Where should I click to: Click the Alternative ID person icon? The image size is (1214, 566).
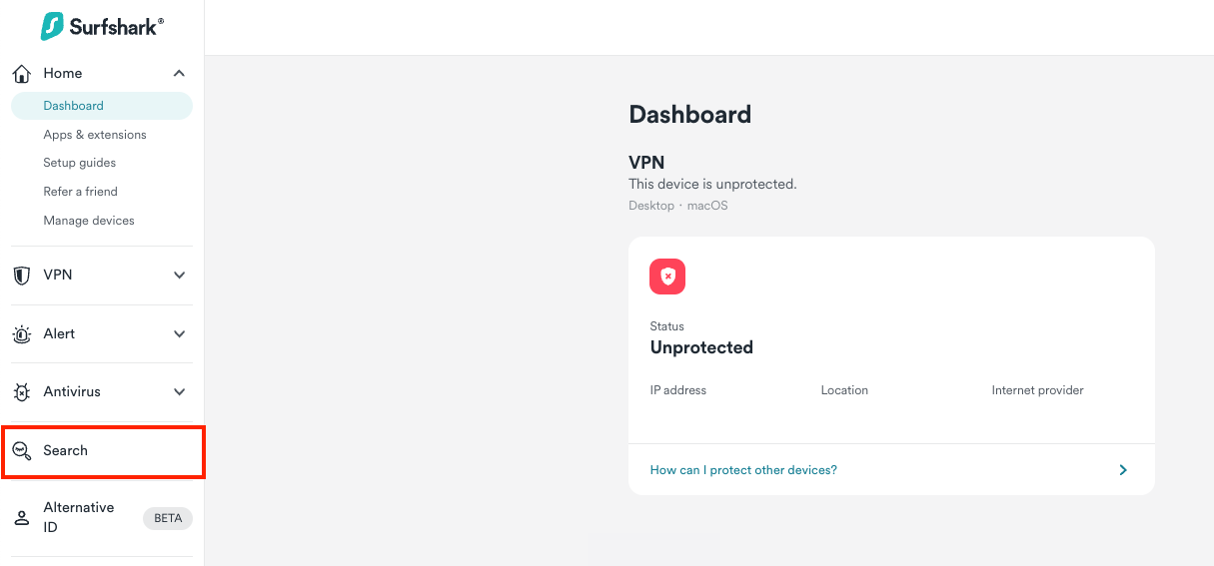tap(21, 518)
